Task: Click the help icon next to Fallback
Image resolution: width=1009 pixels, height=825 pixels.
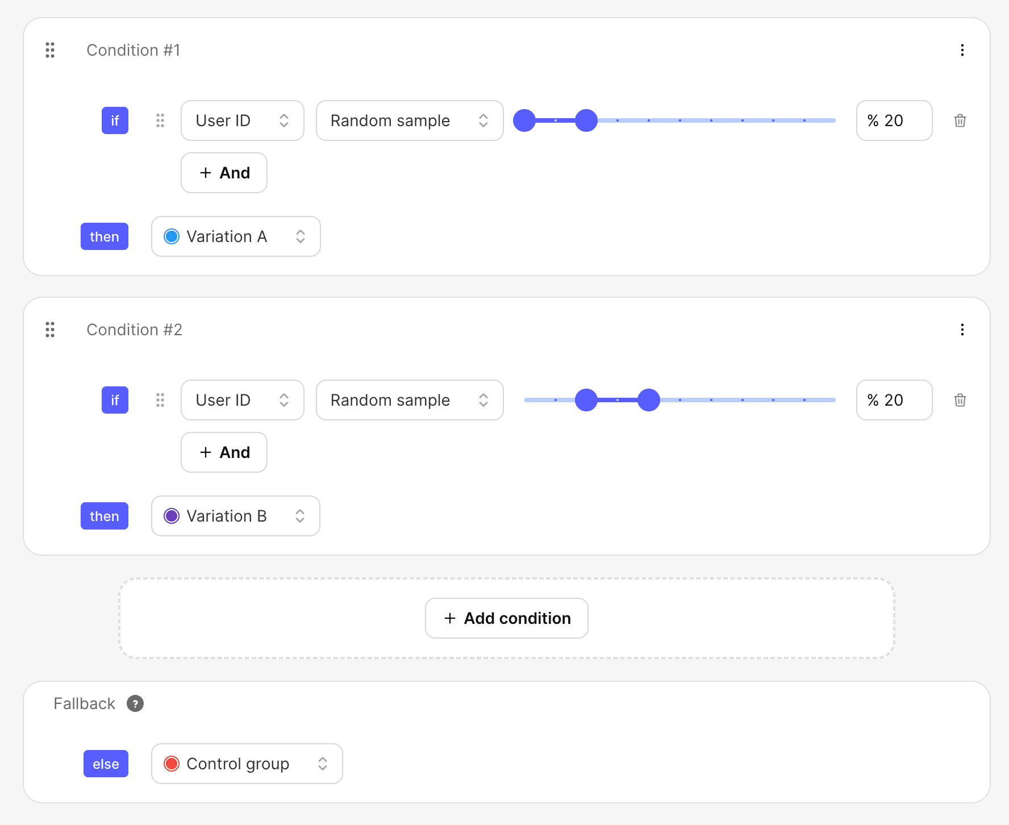Action: point(135,703)
